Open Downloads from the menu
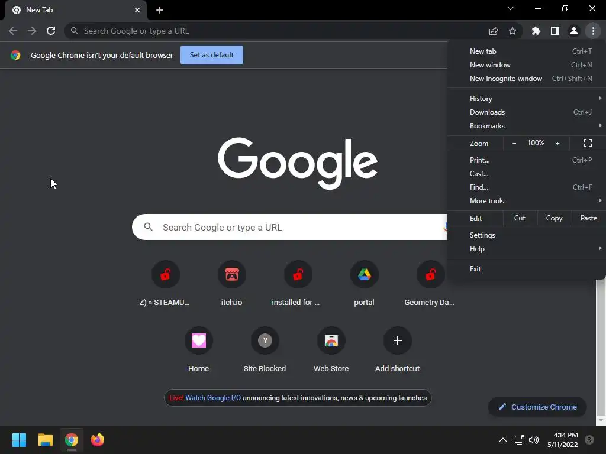The height and width of the screenshot is (454, 606). [x=526, y=112]
